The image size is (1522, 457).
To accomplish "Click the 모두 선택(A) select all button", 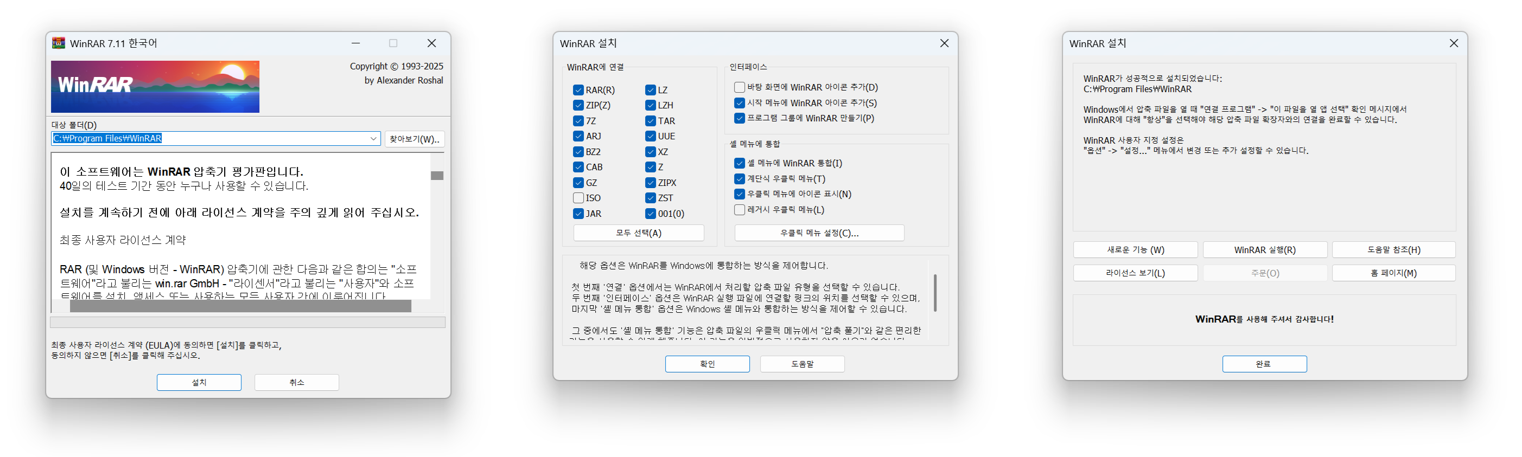I will click(x=638, y=233).
